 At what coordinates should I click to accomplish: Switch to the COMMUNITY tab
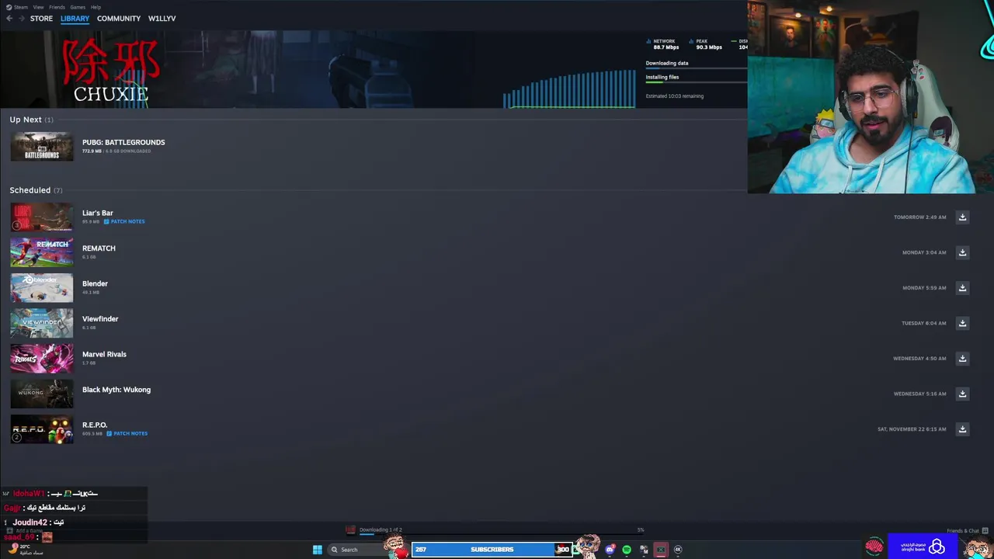[119, 19]
